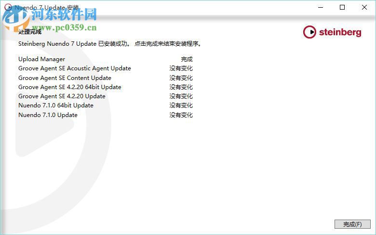
Task: Select the Upload Manager row
Action: pyautogui.click(x=106, y=59)
